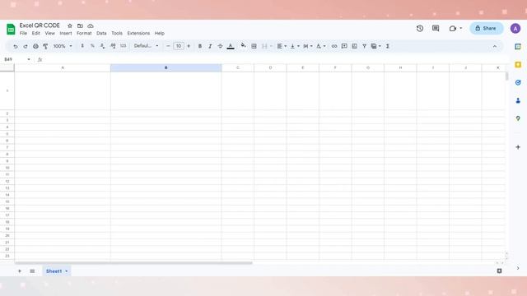This screenshot has width=527, height=296.
Task: Open the comment history icon
Action: pos(436,29)
